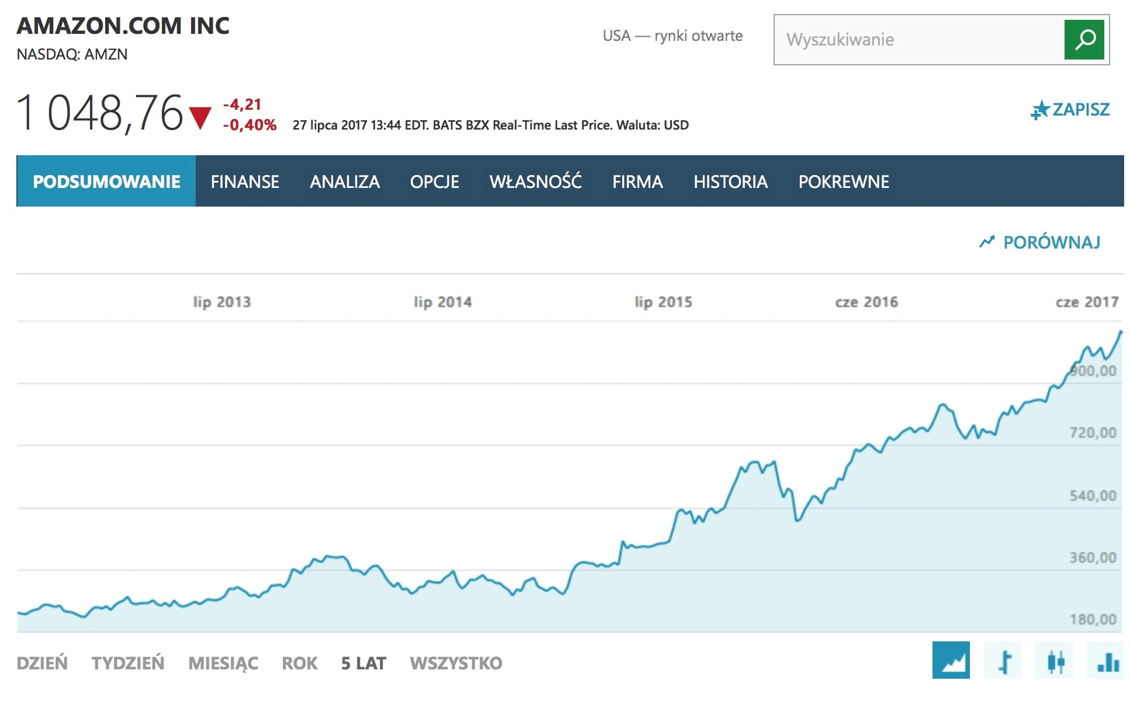The width and height of the screenshot is (1130, 712).
Task: Click the 540,00 price axis label
Action: tap(1093, 495)
